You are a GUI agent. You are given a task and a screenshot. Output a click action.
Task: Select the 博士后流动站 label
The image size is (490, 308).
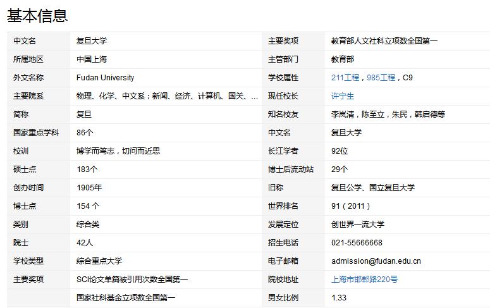[x=291, y=169]
